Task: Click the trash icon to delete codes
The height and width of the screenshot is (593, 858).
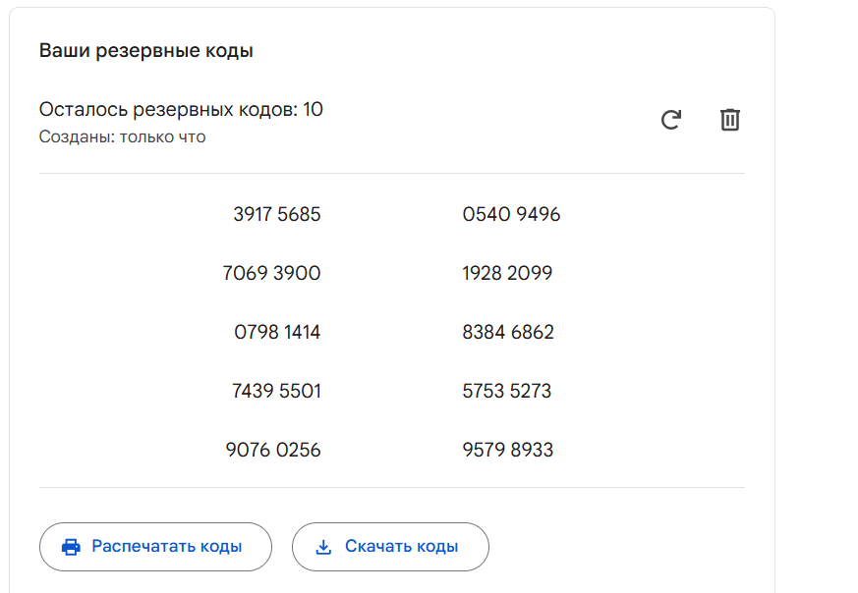Action: (x=730, y=120)
